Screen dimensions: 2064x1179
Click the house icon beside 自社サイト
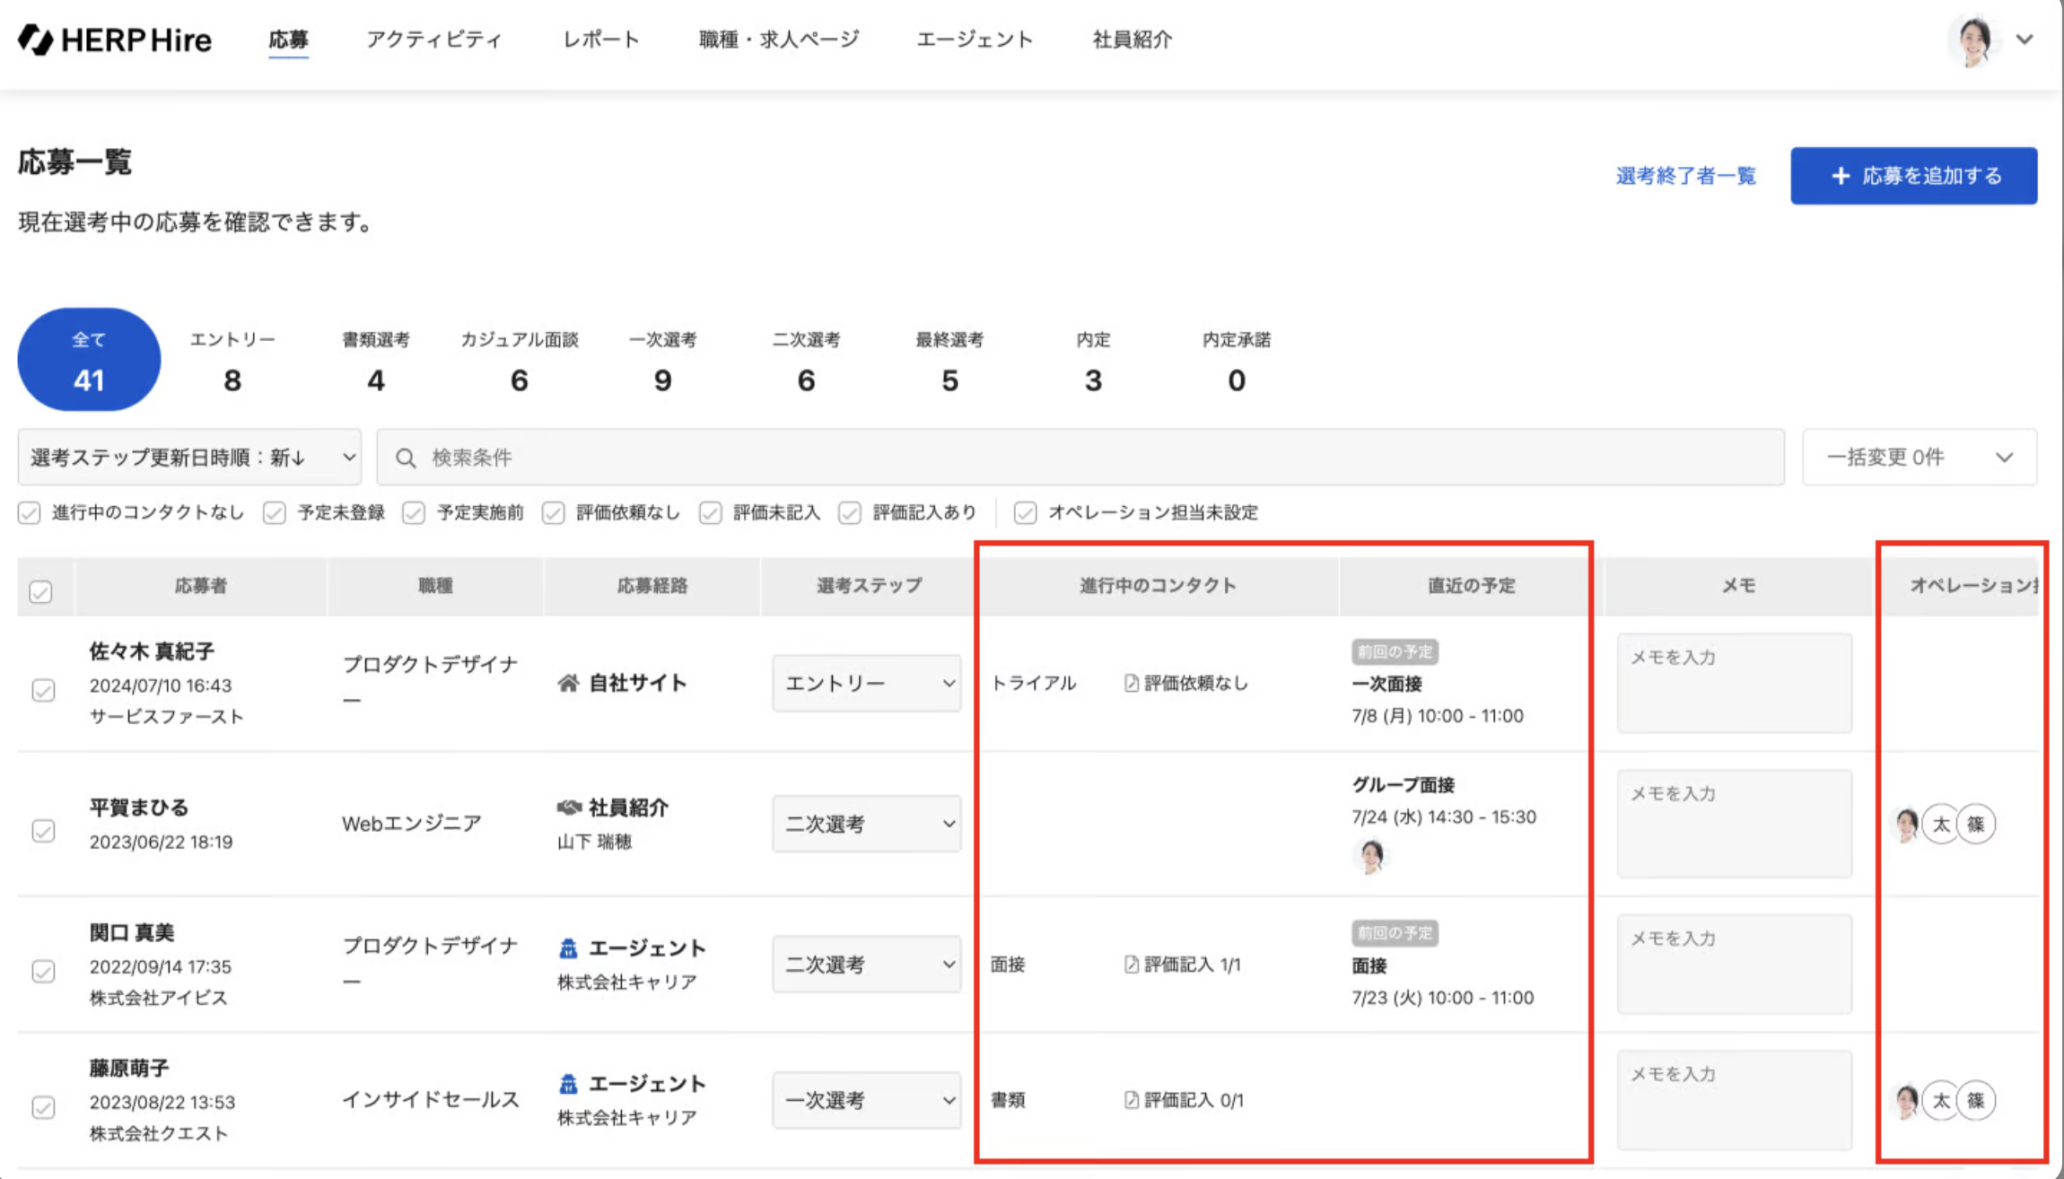click(x=568, y=684)
